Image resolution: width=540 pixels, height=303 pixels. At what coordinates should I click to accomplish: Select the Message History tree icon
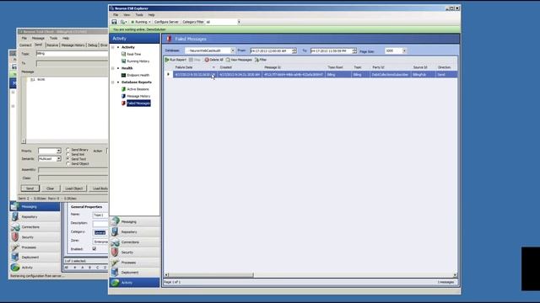123,96
